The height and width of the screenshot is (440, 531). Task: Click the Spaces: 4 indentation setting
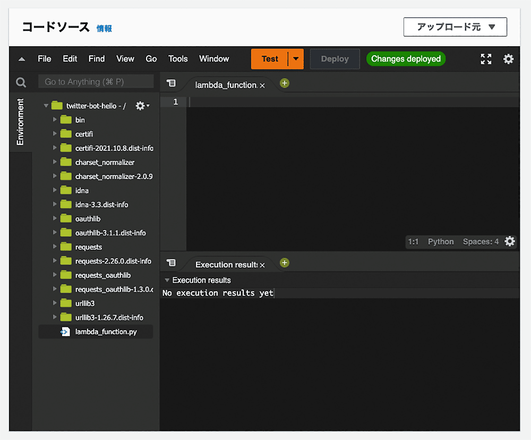(x=481, y=242)
